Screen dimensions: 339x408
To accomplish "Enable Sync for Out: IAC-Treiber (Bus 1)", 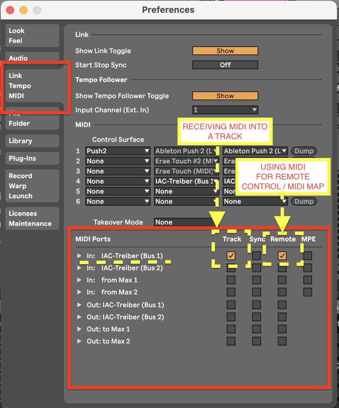I will coord(256,305).
